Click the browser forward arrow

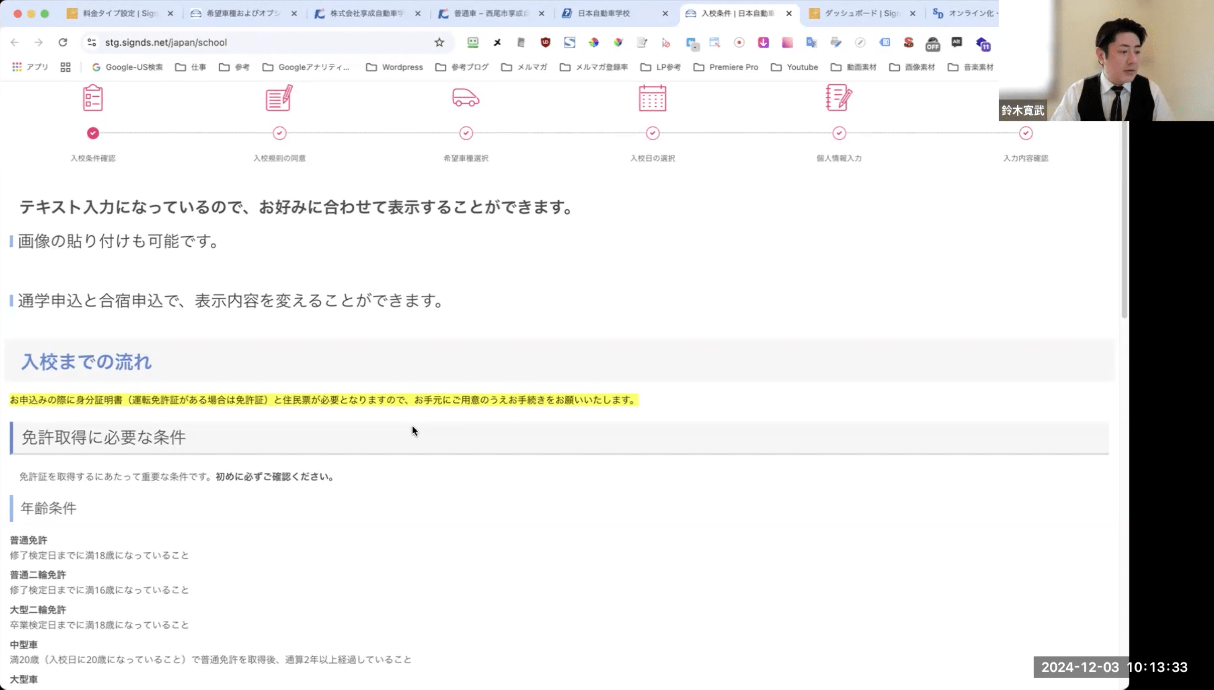[x=38, y=43]
